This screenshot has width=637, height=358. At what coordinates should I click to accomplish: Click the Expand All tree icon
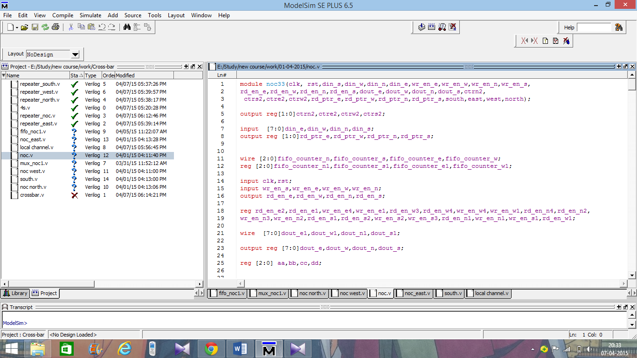pyautogui.click(x=147, y=28)
